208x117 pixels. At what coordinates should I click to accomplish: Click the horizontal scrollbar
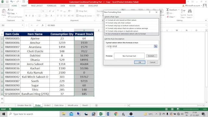164,105
